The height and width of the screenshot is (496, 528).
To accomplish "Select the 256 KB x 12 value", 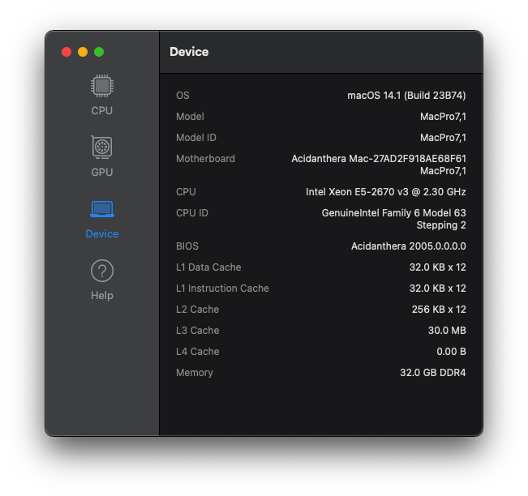I will pyautogui.click(x=439, y=310).
